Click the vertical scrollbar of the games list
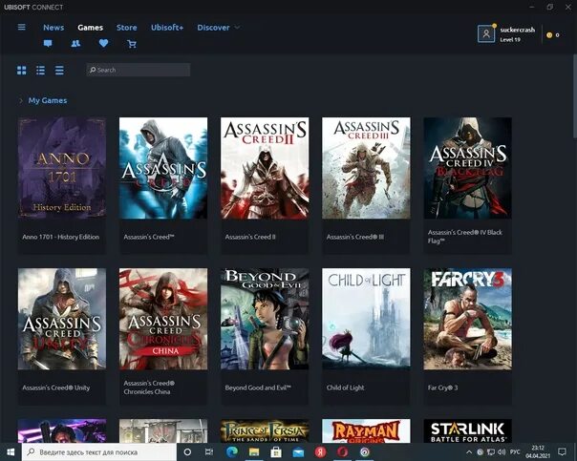 coord(574,96)
